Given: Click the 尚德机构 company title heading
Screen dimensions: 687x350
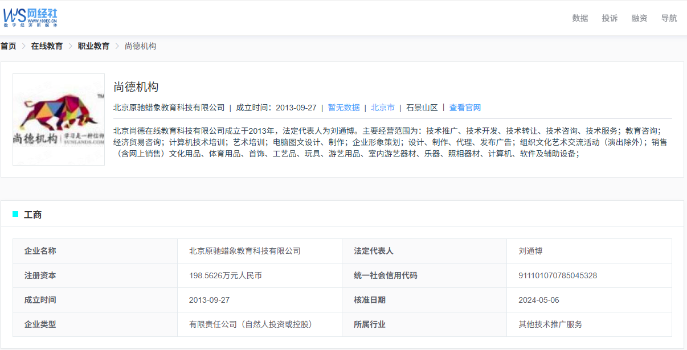Looking at the screenshot, I should coord(136,87).
